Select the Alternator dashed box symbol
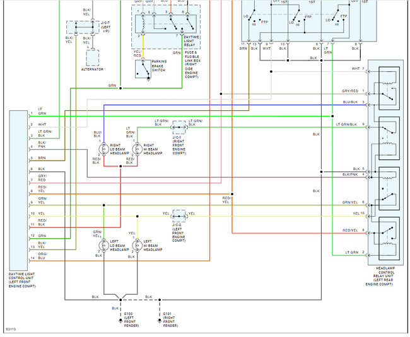 click(92, 58)
